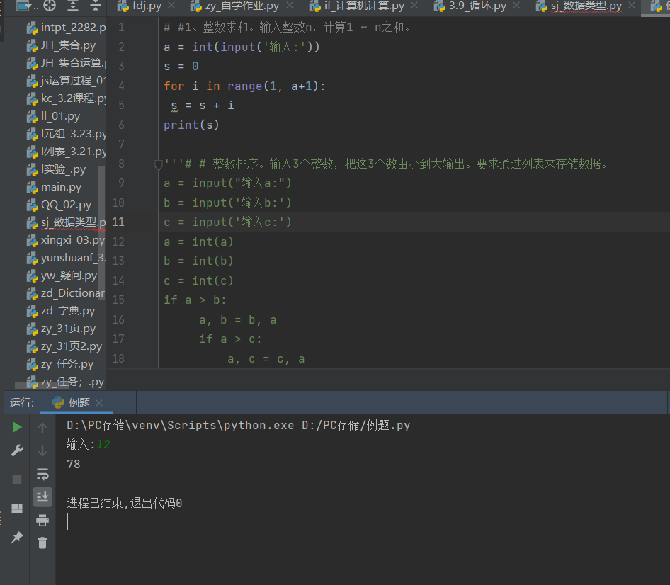670x585 pixels.
Task: Toggle soft-wrap in run console
Action: pyautogui.click(x=42, y=474)
